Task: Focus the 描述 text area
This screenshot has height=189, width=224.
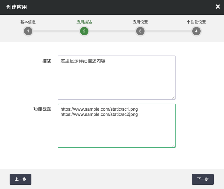Action: click(116, 80)
